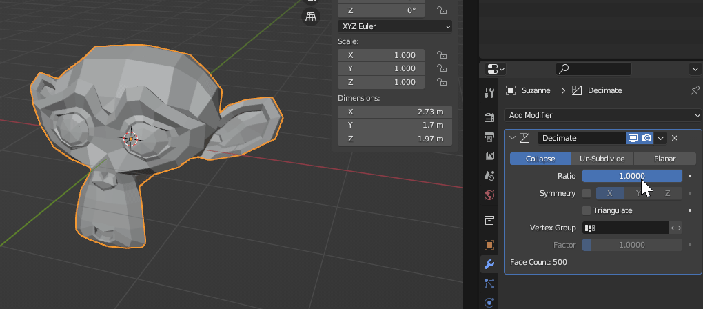Enable the Symmetry checkbox
The height and width of the screenshot is (309, 703).
click(x=587, y=193)
